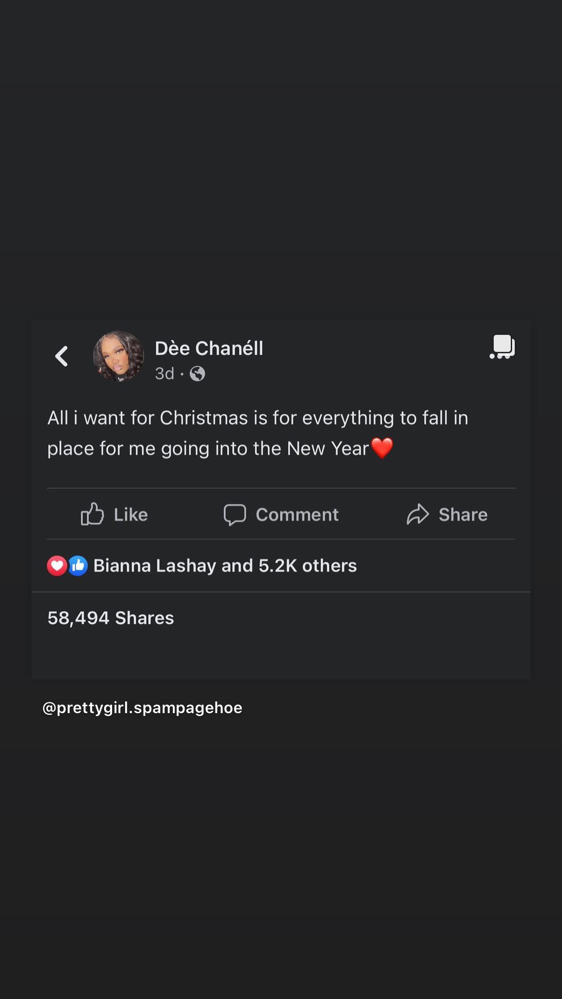Viewport: 562px width, 999px height.
Task: Open the Dèe Chanéll profile name
Action: (x=209, y=348)
